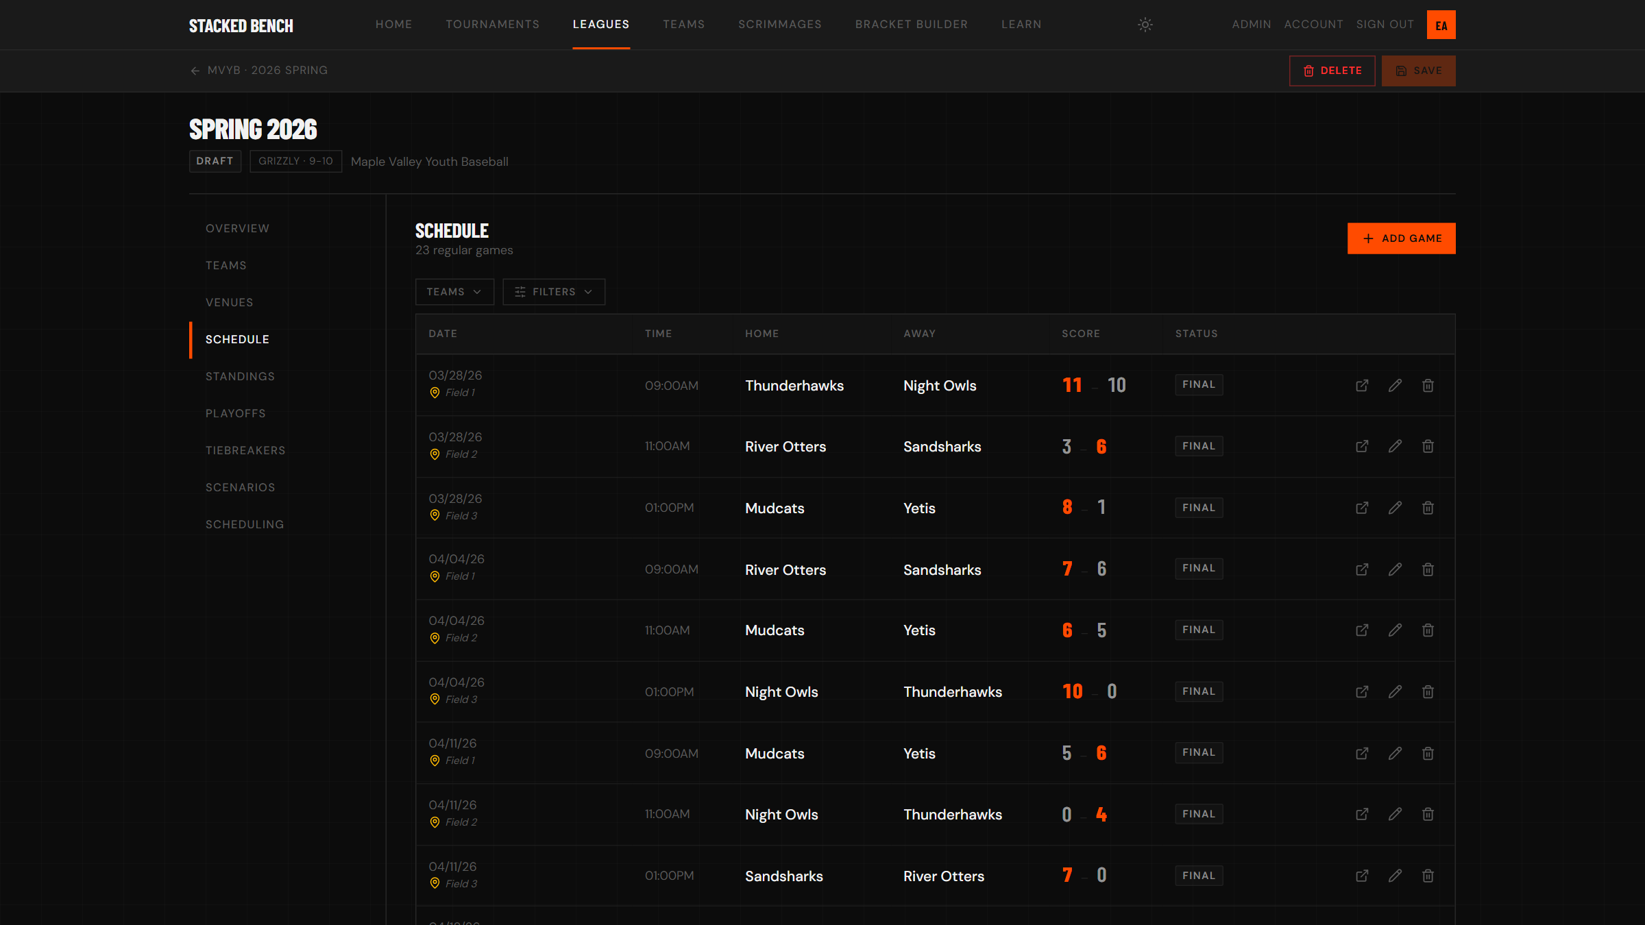Screen dimensions: 1645x925
Task: Select Teams in the top navigation bar
Action: 683,25
